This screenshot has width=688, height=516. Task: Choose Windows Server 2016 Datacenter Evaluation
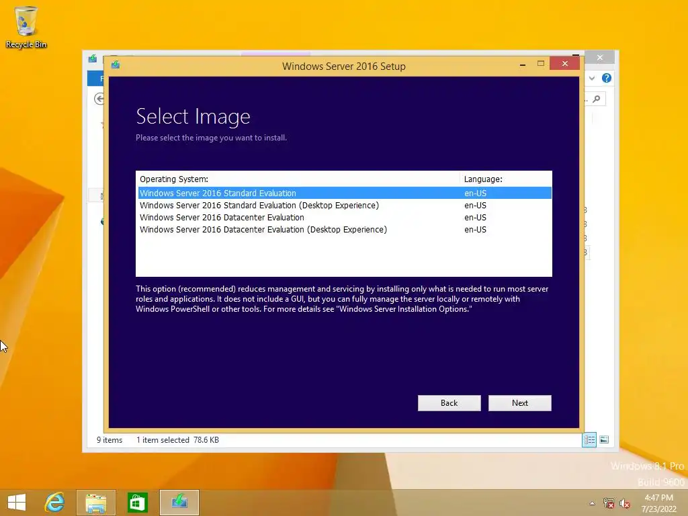pyautogui.click(x=345, y=218)
